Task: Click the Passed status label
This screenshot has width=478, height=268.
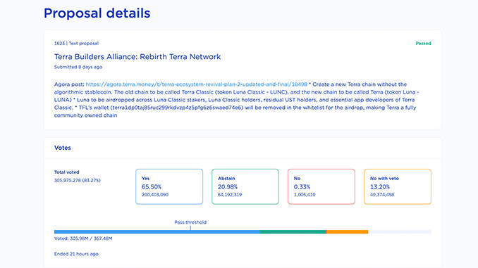Action: (423, 43)
